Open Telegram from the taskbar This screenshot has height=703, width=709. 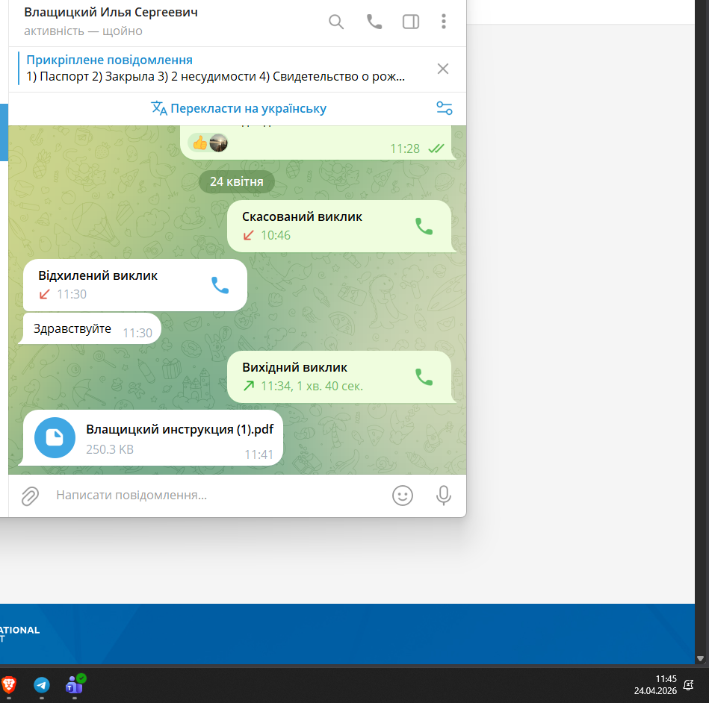[x=42, y=685]
